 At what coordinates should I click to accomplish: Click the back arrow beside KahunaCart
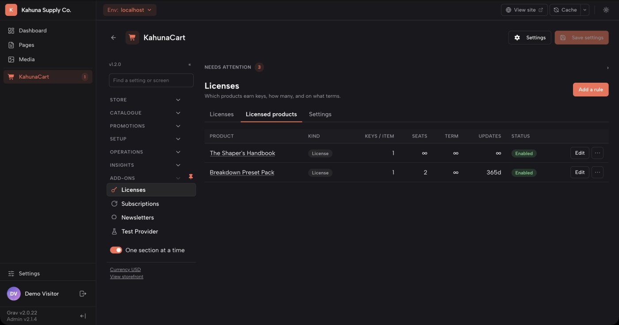tap(114, 38)
